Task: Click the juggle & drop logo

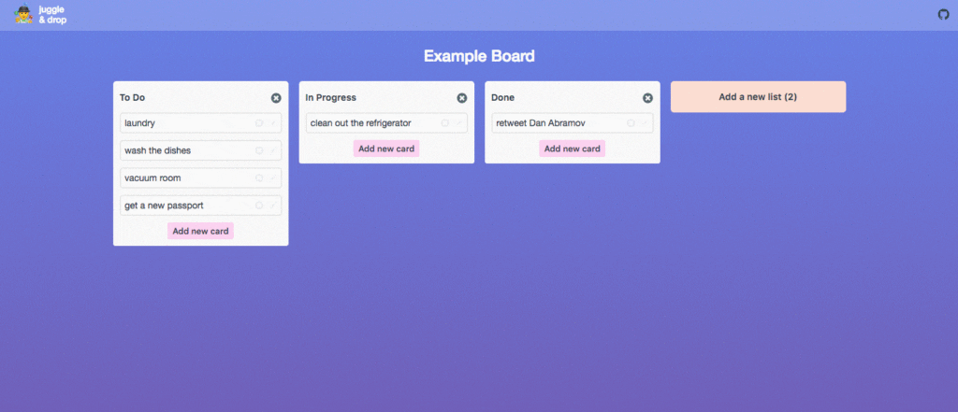Action: click(x=23, y=14)
